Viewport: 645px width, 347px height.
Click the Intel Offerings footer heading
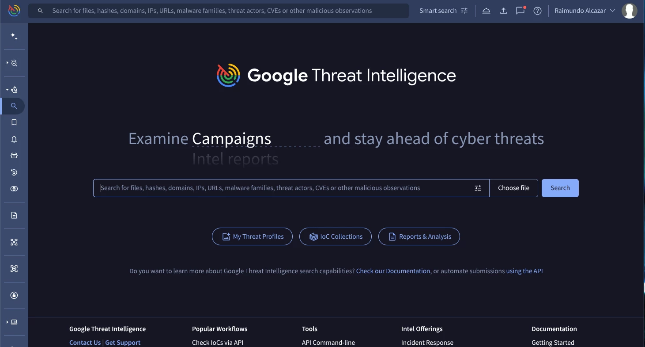point(422,329)
